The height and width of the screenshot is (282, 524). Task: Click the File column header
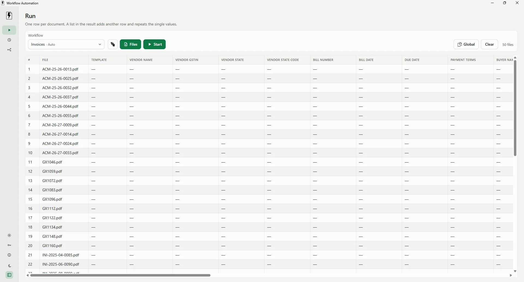click(x=64, y=60)
